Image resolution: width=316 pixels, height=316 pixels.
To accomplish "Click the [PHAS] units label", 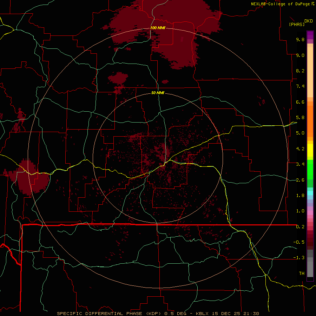I will coord(297,24).
